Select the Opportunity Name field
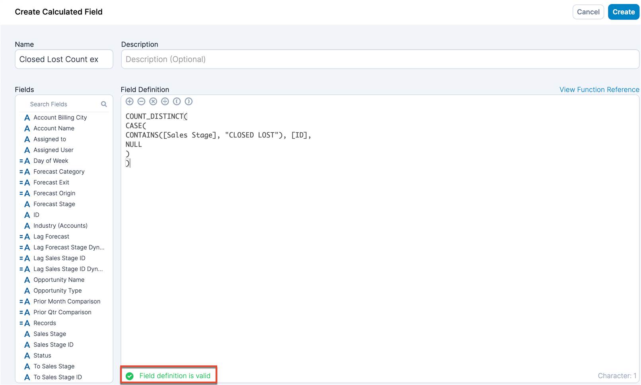The width and height of the screenshot is (641, 385). pos(59,280)
